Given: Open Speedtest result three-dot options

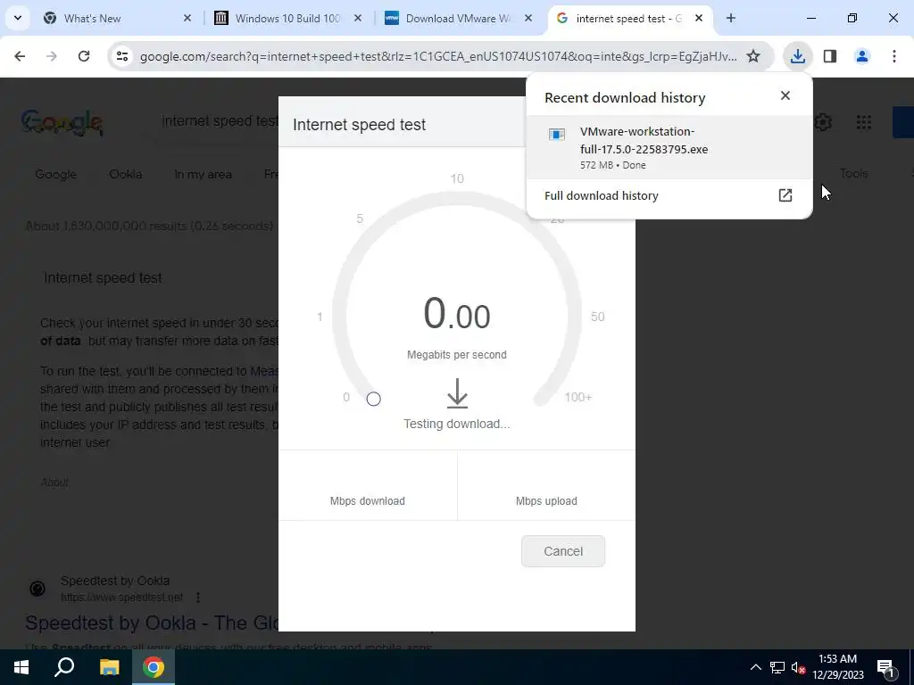Looking at the screenshot, I should coord(198,598).
